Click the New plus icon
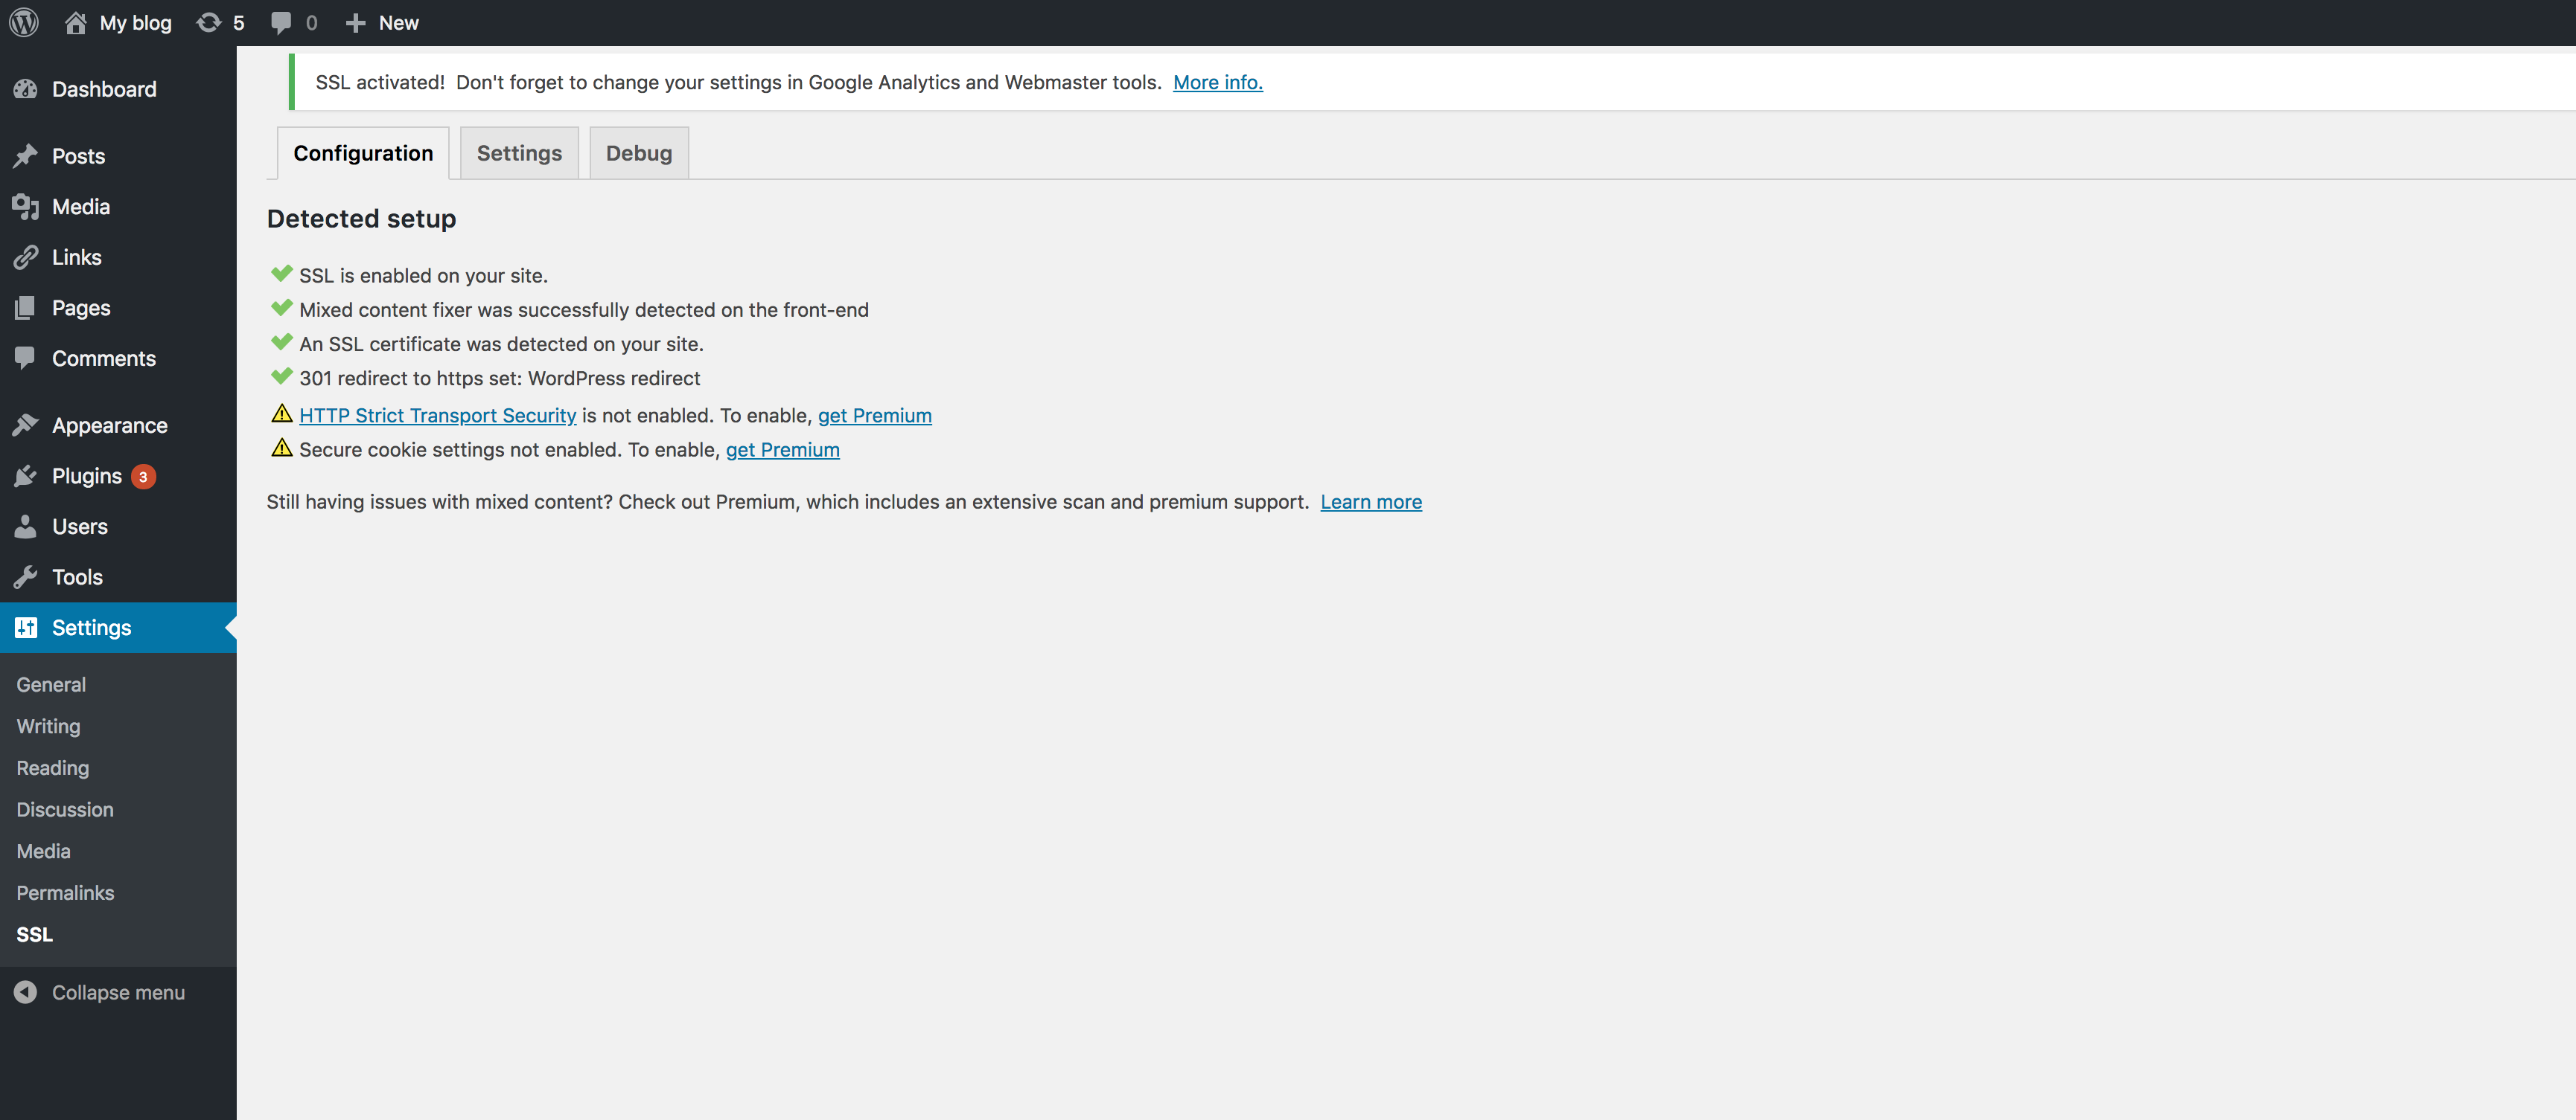Screen dimensions: 2576x1120 (x=355, y=22)
